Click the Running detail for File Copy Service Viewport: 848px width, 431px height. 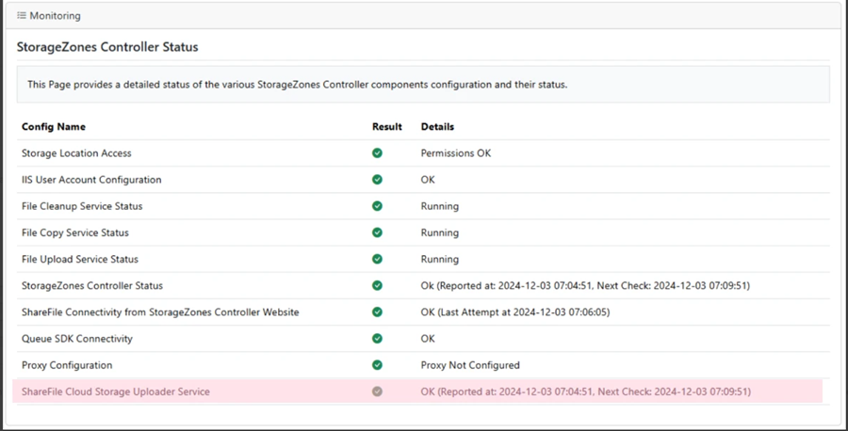(x=440, y=232)
